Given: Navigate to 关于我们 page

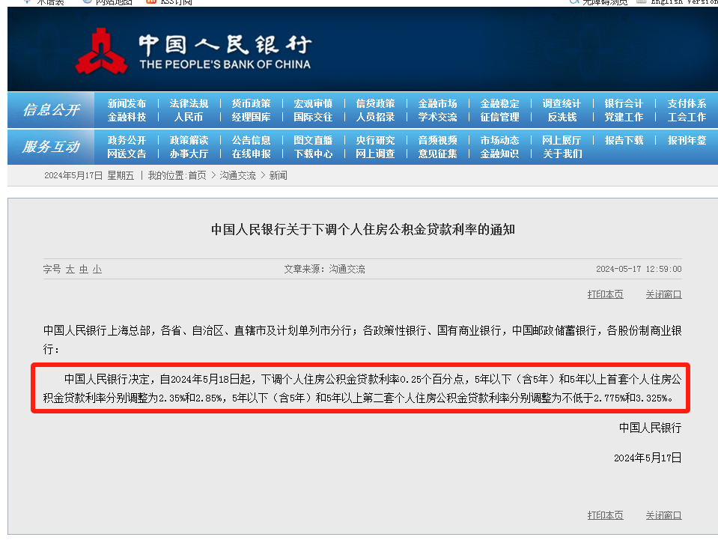Looking at the screenshot, I should (x=562, y=154).
